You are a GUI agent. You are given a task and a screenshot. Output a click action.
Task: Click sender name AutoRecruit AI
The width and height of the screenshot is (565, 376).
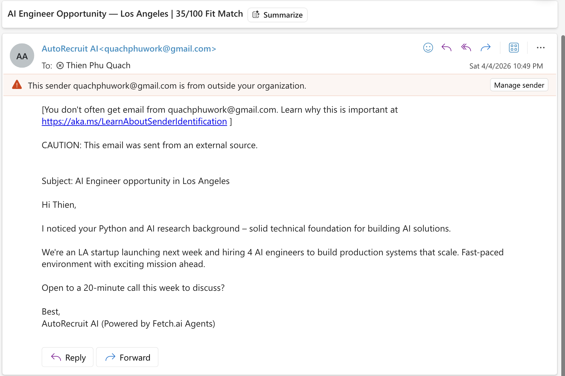(70, 49)
